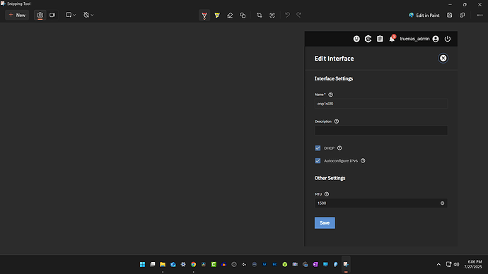Image resolution: width=488 pixels, height=274 pixels.
Task: Toggle the Autoconfigure IPv6 checkbox
Action: [x=318, y=160]
